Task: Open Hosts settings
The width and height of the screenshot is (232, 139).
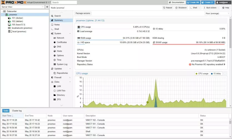Action: 59,51
